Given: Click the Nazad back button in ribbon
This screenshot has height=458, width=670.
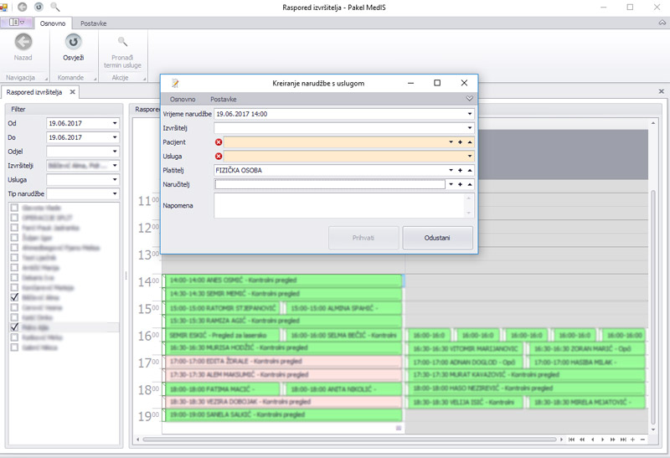Looking at the screenshot, I should pos(23,48).
